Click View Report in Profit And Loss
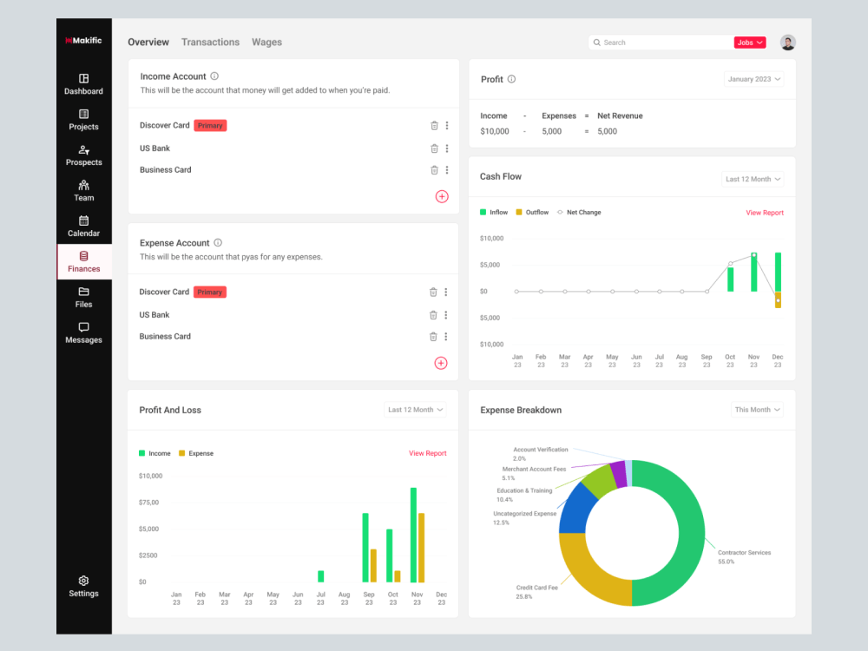The height and width of the screenshot is (651, 868). (427, 453)
